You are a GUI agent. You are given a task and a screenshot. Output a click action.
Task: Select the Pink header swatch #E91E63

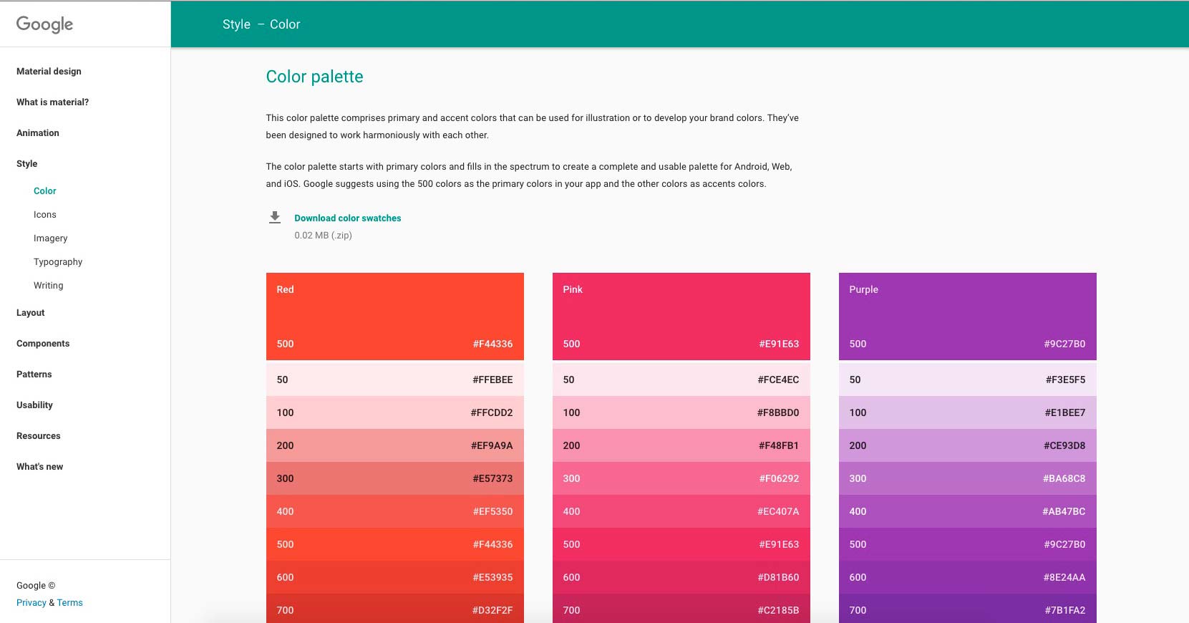(681, 317)
